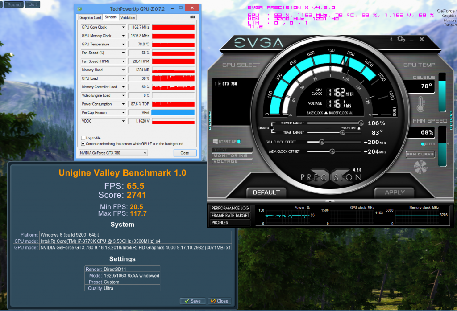Toggle the fan speed Auto indicator
Screen dimensions: 457x311
tap(423, 144)
